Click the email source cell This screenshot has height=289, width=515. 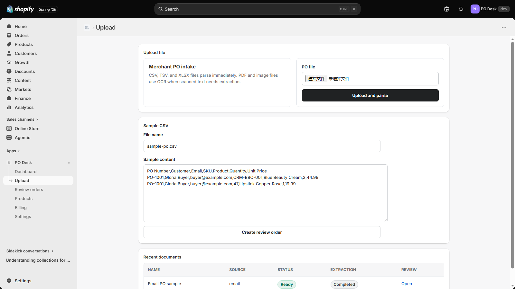coord(234,284)
